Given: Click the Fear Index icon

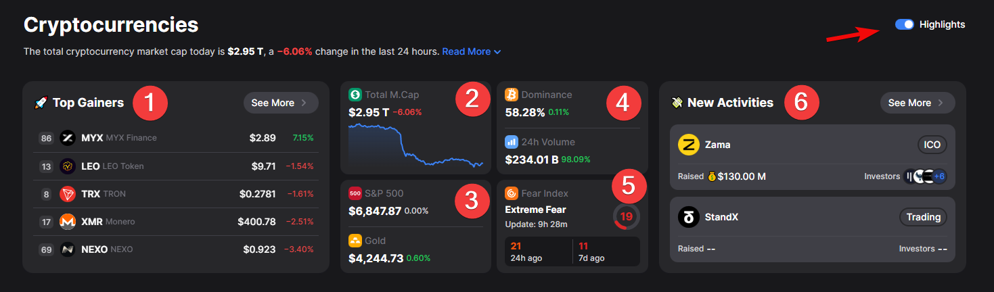Looking at the screenshot, I should (512, 193).
